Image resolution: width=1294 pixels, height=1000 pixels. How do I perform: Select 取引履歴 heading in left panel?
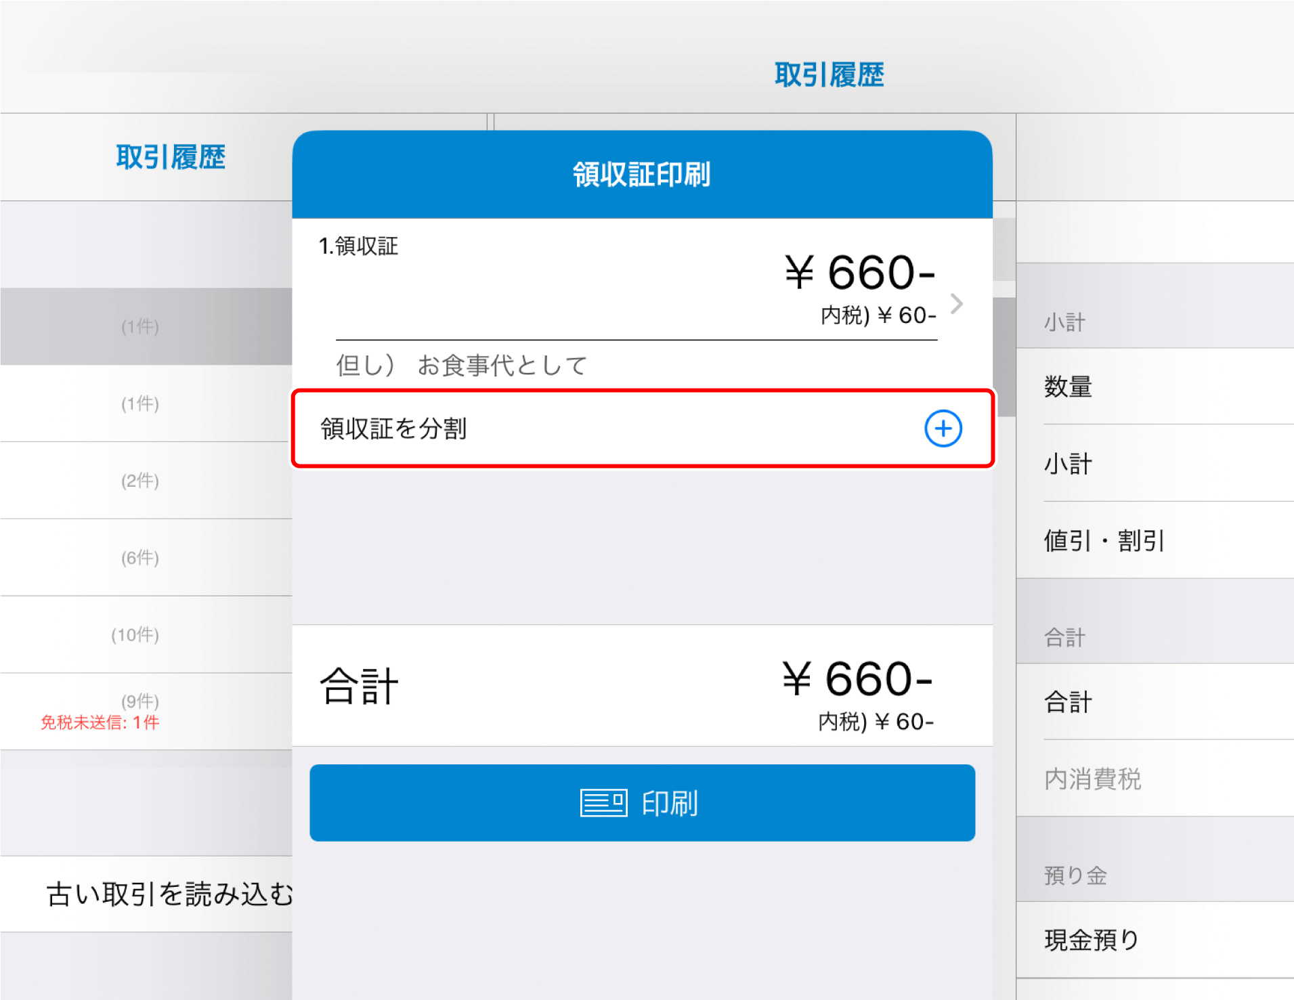[x=171, y=158]
